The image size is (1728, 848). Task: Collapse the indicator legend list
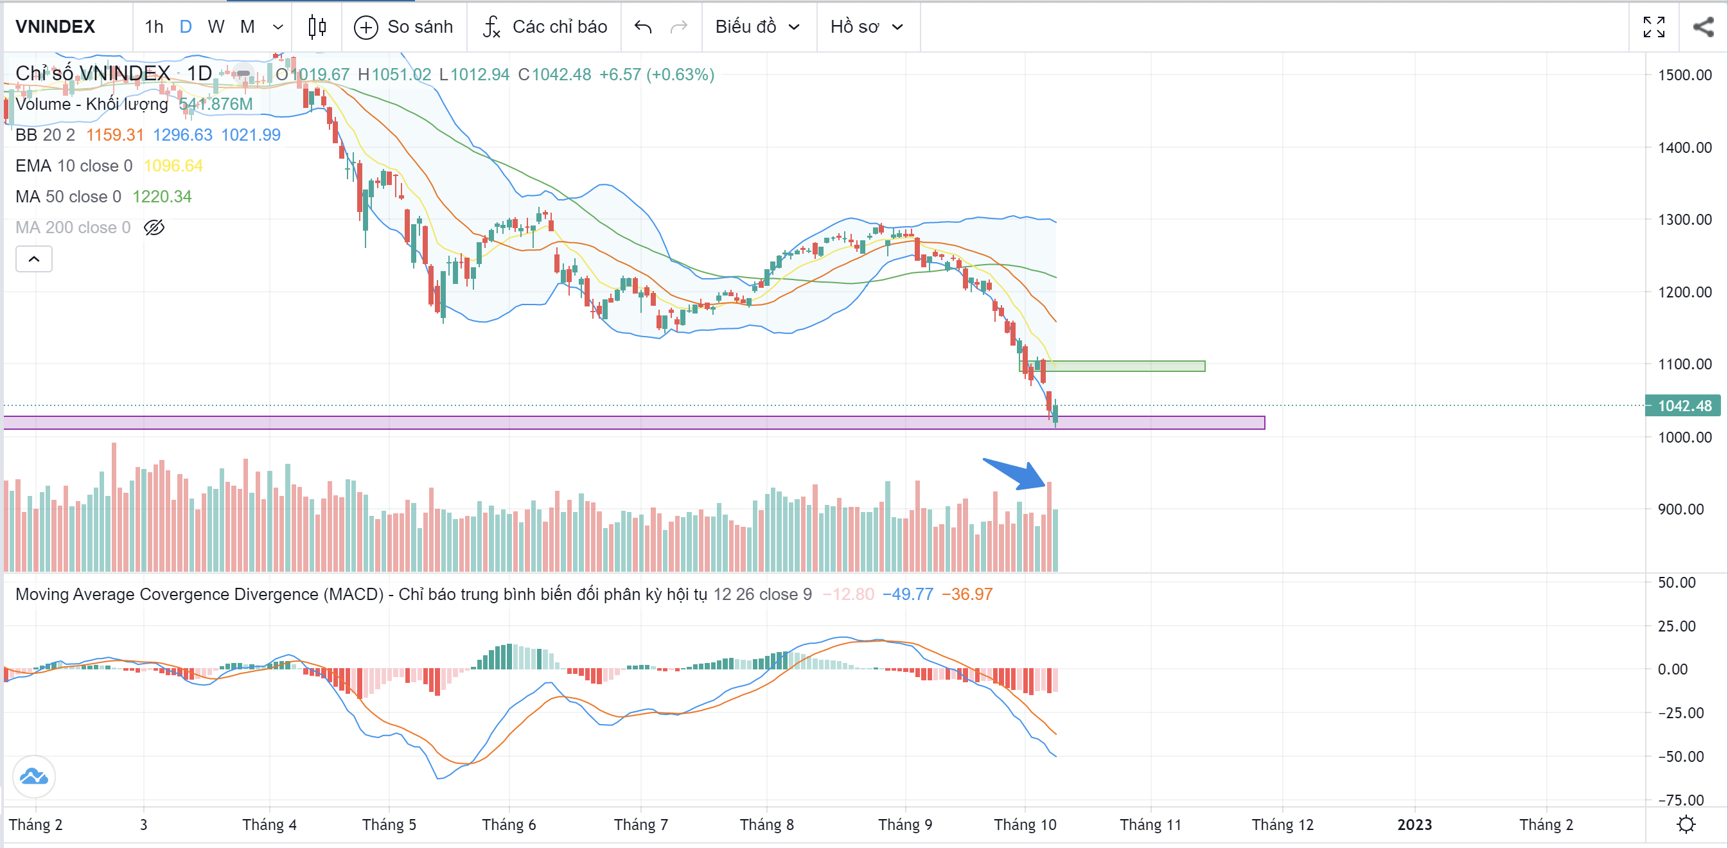(x=33, y=259)
